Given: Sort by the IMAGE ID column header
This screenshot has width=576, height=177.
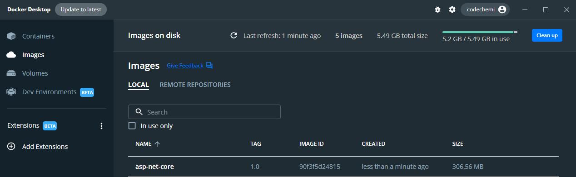Looking at the screenshot, I should pos(312,144).
